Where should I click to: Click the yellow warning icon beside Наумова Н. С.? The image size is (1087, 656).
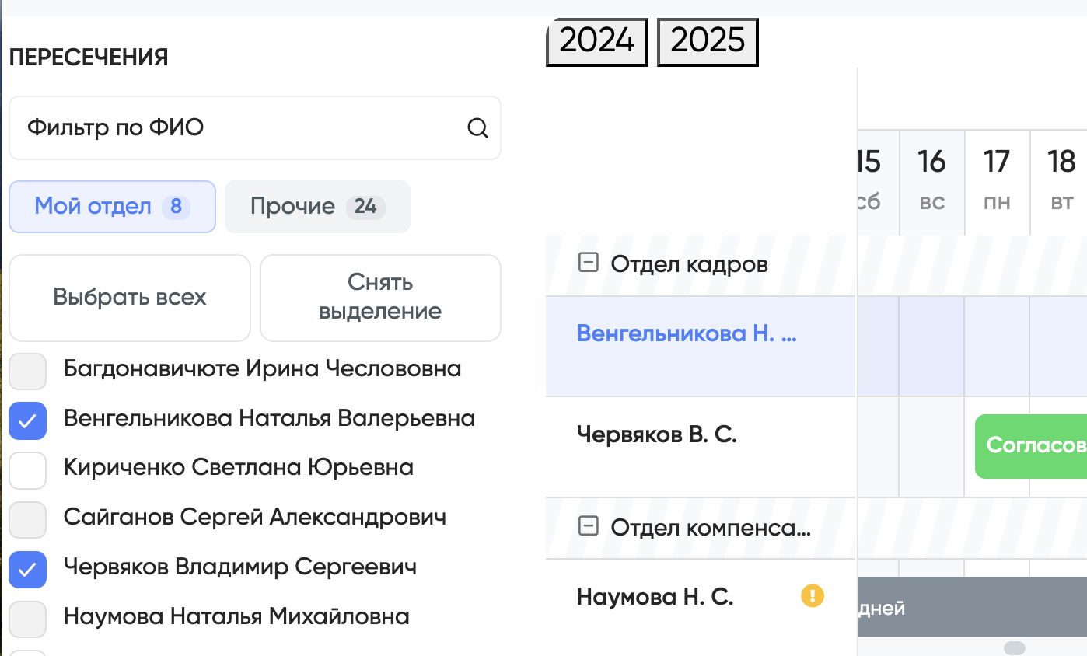point(812,596)
